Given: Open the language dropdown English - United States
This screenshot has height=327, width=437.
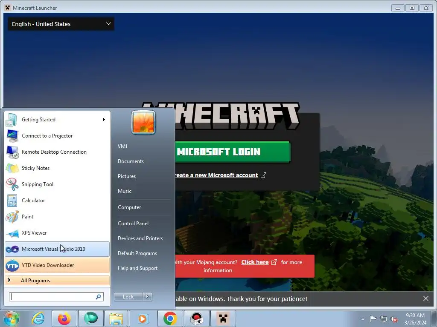Looking at the screenshot, I should point(61,24).
